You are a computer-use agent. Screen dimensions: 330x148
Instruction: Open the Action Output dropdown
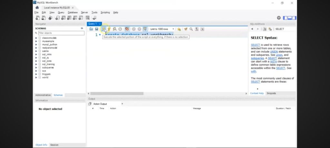122,104
